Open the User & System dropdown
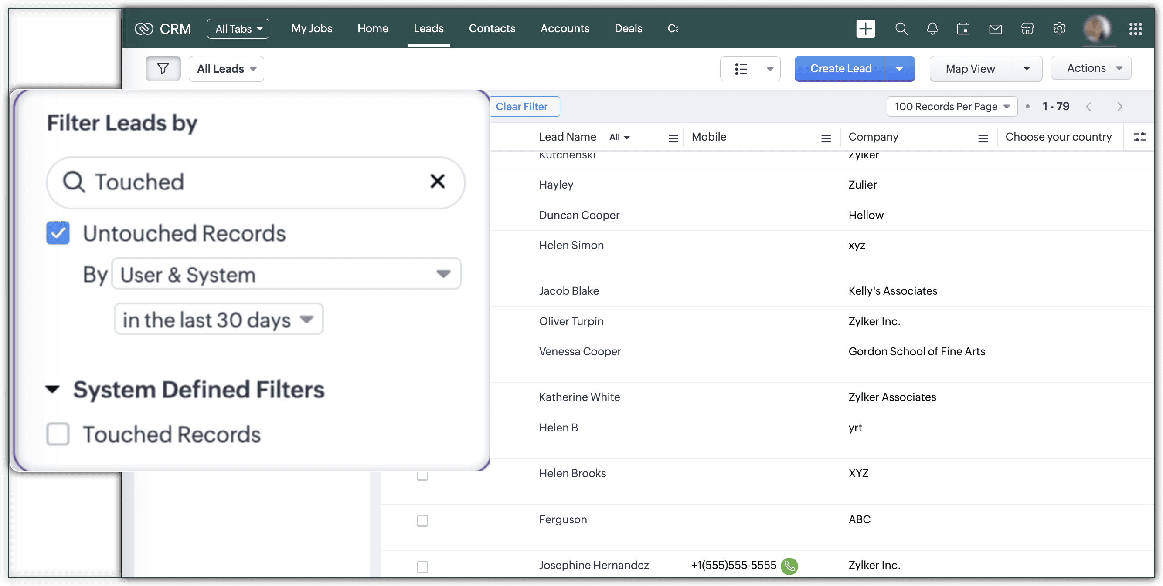Viewport: 1163px width, 586px height. [286, 274]
